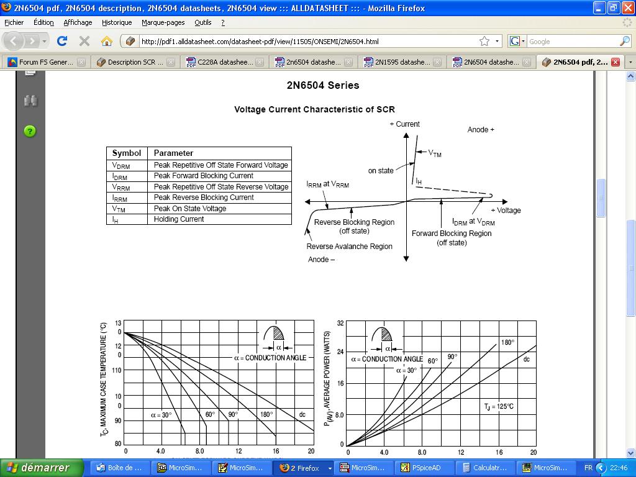Viewport: 636px width, 477px height.
Task: Click the alldatasheet URL address field
Action: 308,42
